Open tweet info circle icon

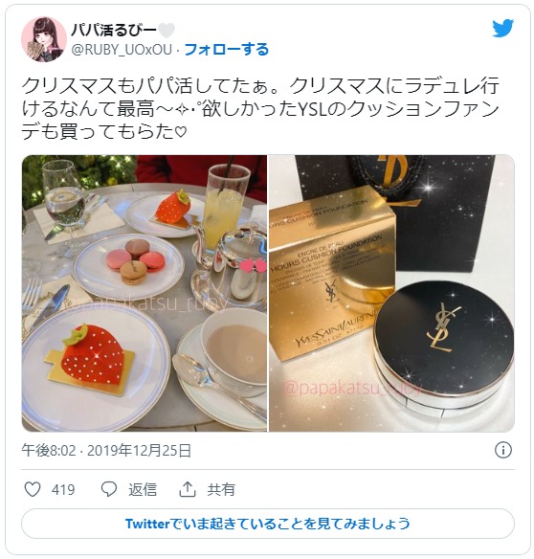click(503, 450)
